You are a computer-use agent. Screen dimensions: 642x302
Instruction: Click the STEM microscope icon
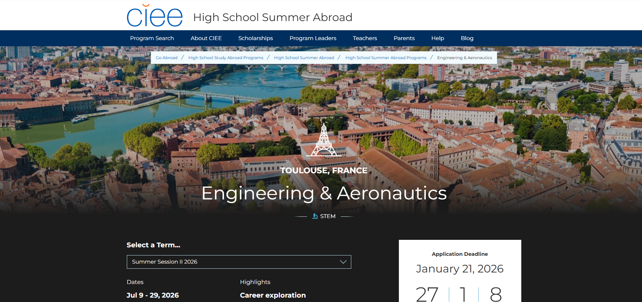pyautogui.click(x=315, y=216)
